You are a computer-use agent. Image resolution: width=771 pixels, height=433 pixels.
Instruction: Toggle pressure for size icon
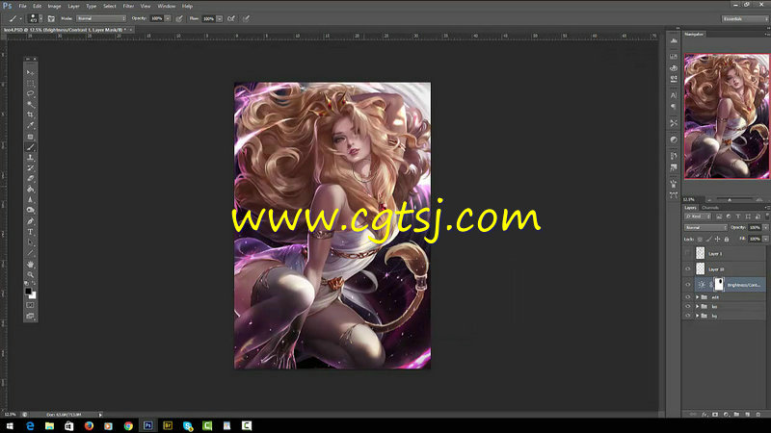pos(246,18)
